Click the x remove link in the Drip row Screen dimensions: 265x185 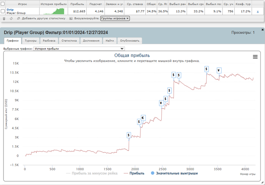258,11
